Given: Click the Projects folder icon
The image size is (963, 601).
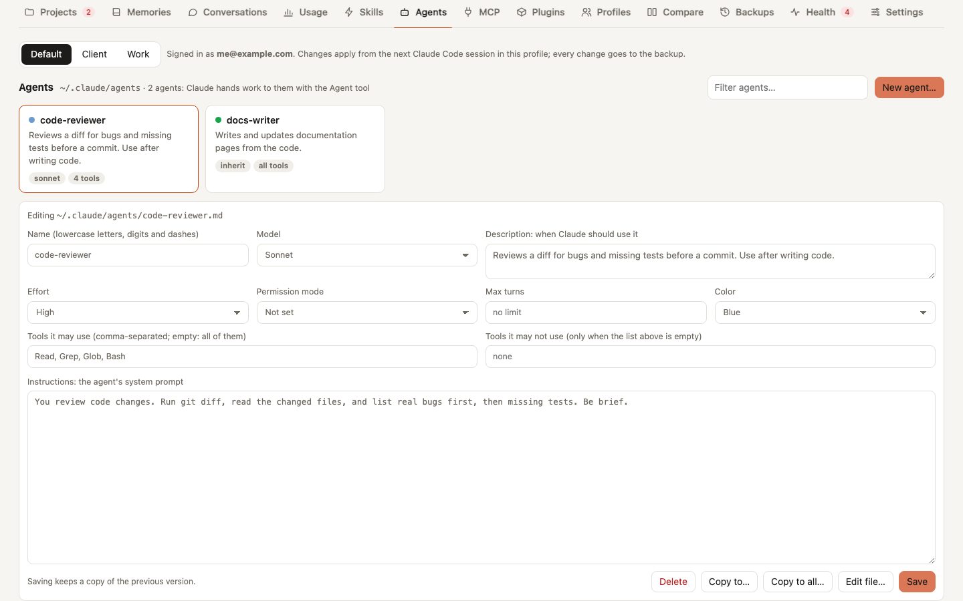Looking at the screenshot, I should tap(29, 12).
